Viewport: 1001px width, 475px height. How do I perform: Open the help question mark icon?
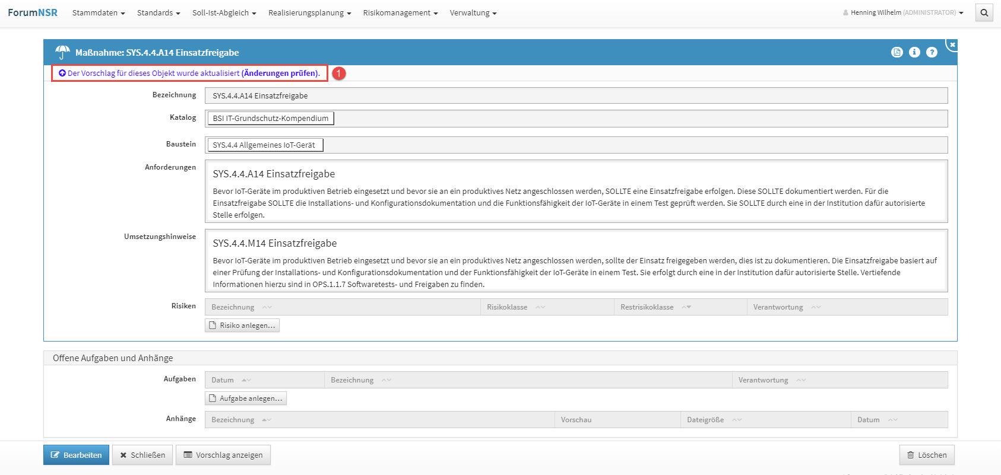[932, 52]
